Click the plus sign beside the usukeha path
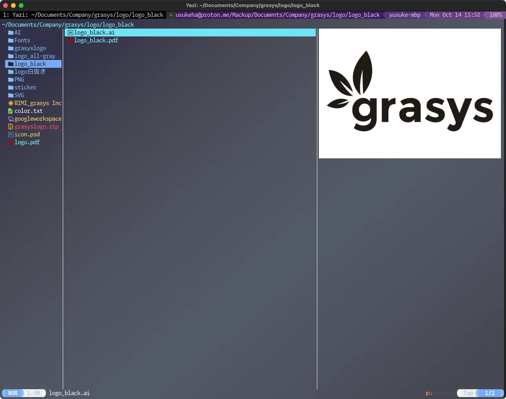 tap(171, 15)
